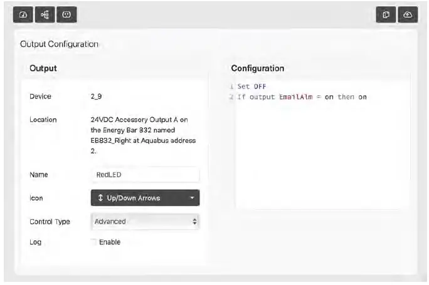This screenshot has width=429, height=285.
Task: Click the Output Configuration page heading
Action: 59,44
